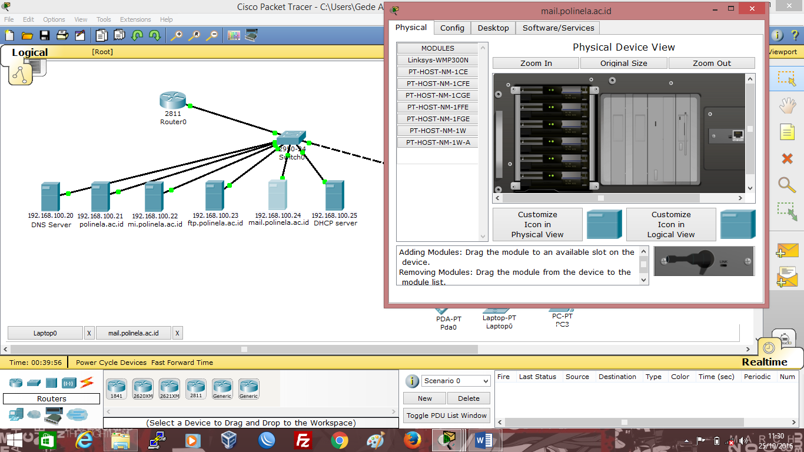Click the device view horizontal scrollbar
The image size is (804, 452).
(x=619, y=198)
